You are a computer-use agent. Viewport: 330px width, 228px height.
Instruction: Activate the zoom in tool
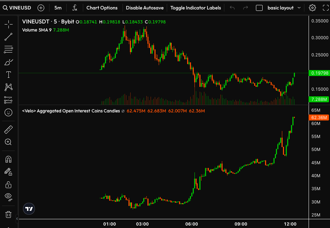8,142
